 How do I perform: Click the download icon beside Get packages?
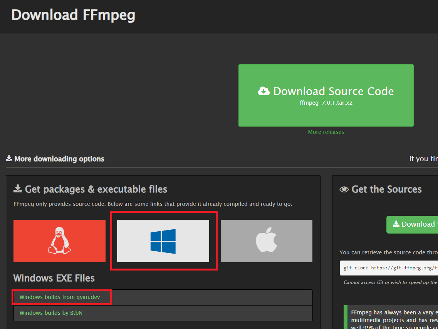pyautogui.click(x=18, y=189)
